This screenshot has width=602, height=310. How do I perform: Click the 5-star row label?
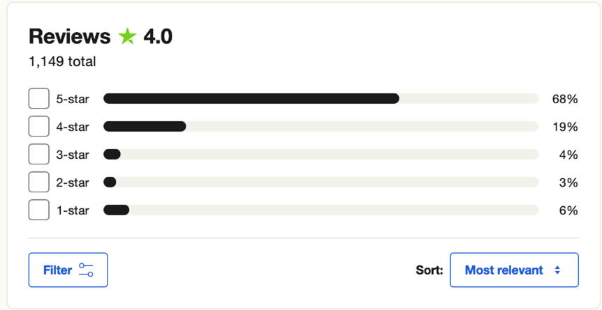pos(73,99)
